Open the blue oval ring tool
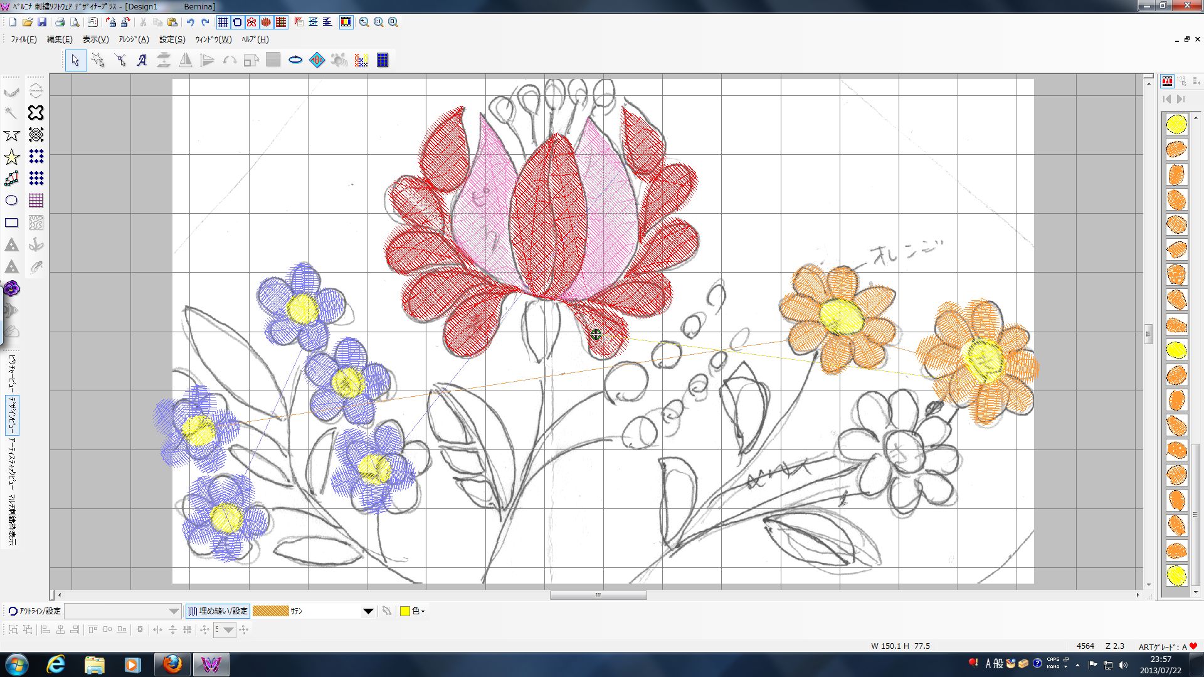Viewport: 1204px width, 677px height. [295, 60]
